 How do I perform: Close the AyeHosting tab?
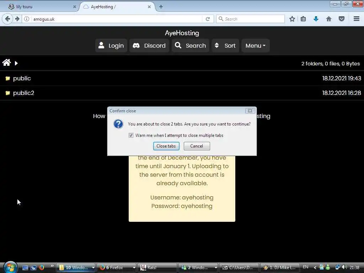pos(149,7)
